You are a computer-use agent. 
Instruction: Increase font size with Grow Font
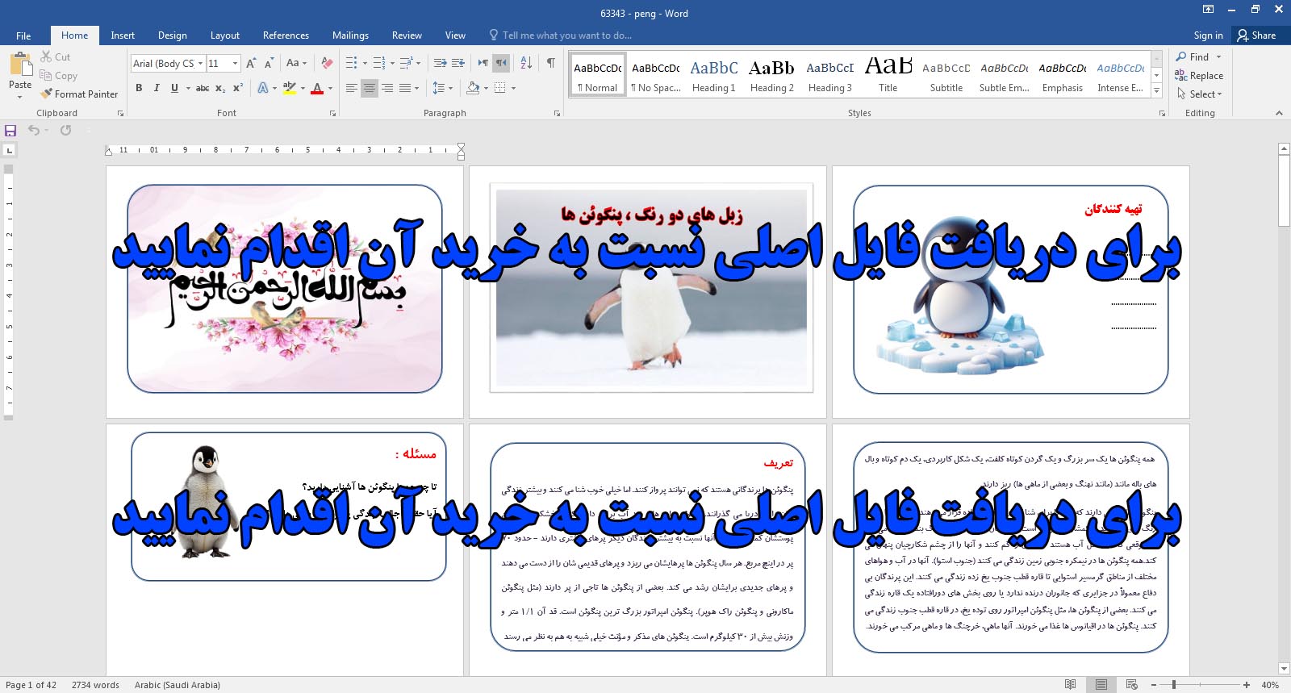click(251, 63)
